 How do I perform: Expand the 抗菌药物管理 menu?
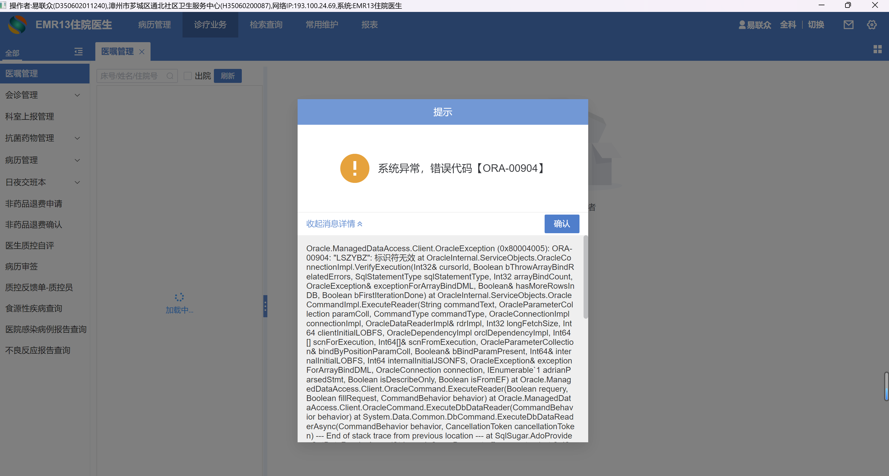(x=77, y=138)
